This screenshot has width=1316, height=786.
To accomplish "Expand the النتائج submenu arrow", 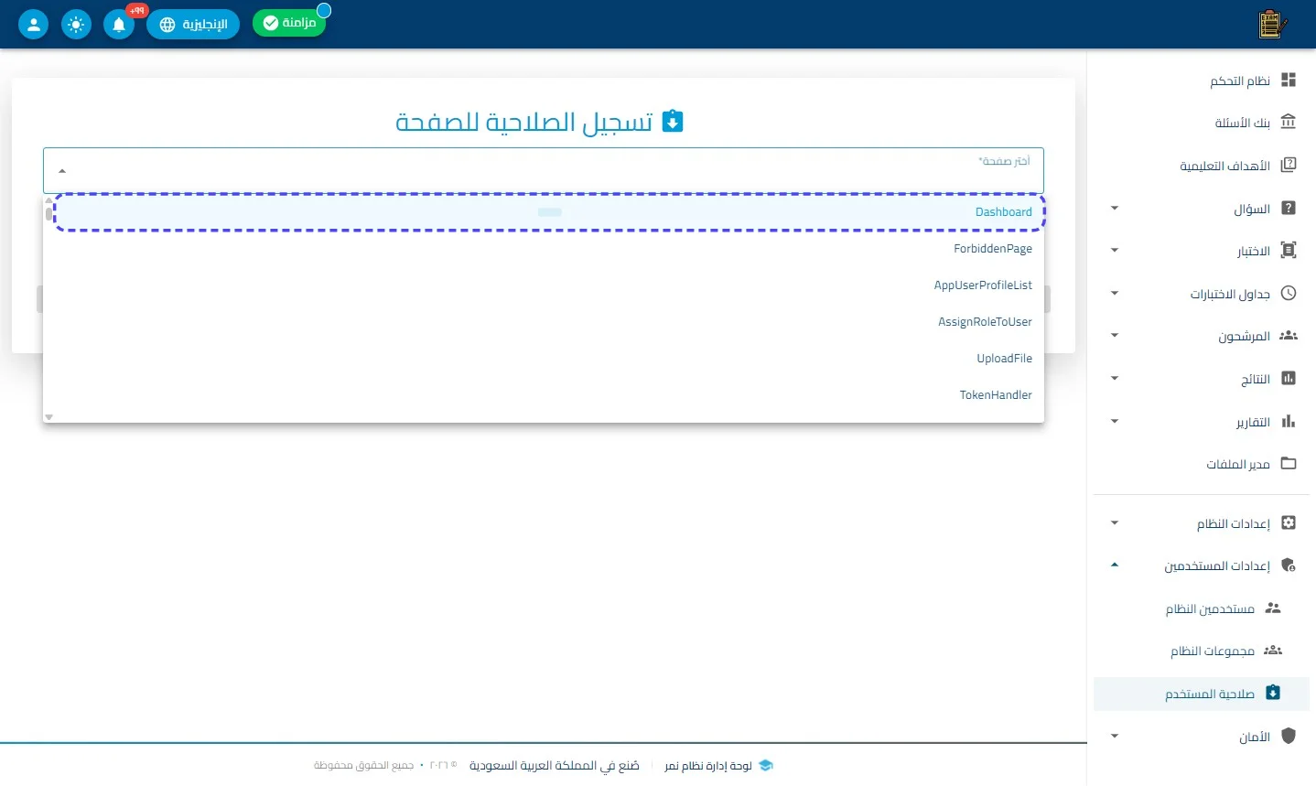I will [x=1115, y=379].
